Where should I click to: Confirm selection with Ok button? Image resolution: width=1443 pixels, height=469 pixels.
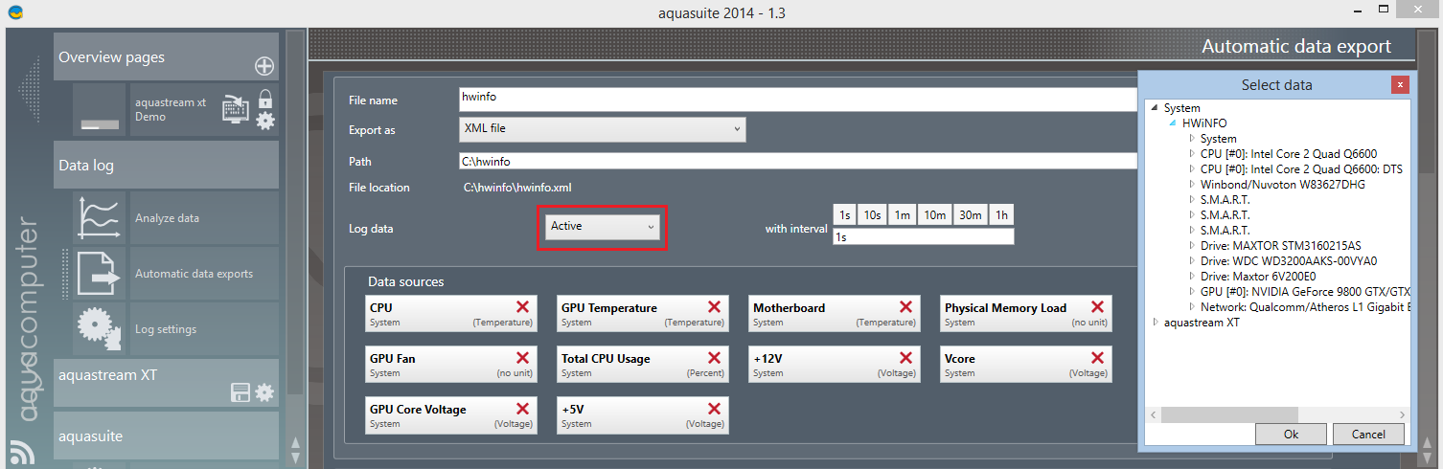point(1291,434)
